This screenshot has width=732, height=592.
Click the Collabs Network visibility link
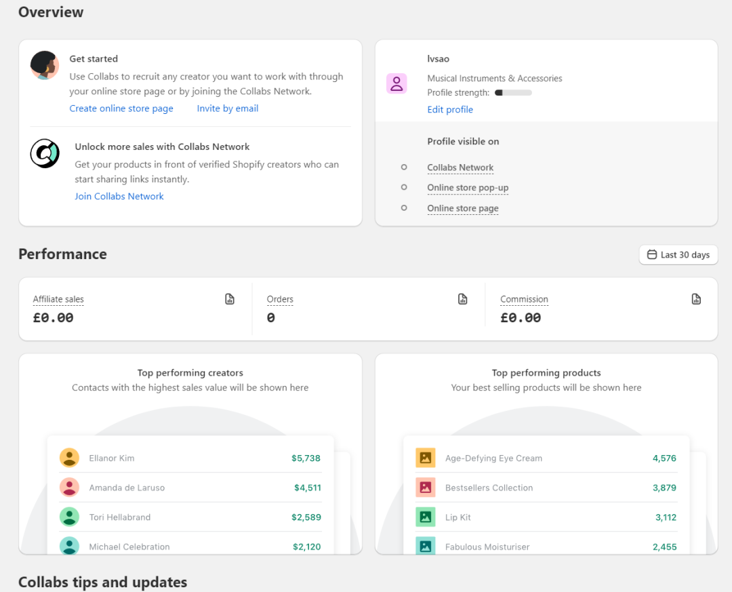(x=460, y=167)
